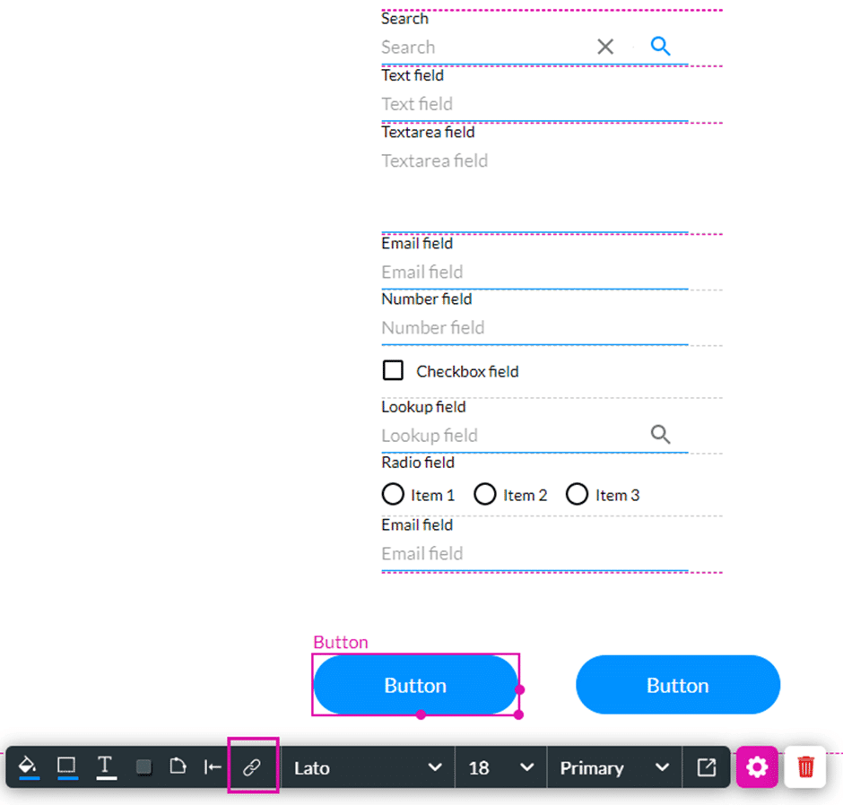Clear the search with the X icon
Viewport: 843px width, 805px height.
pyautogui.click(x=604, y=46)
